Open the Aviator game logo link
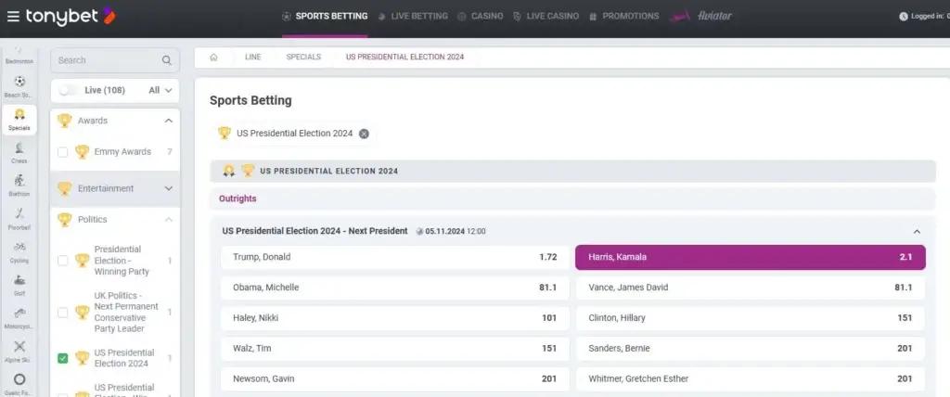This screenshot has width=950, height=397. [x=701, y=17]
